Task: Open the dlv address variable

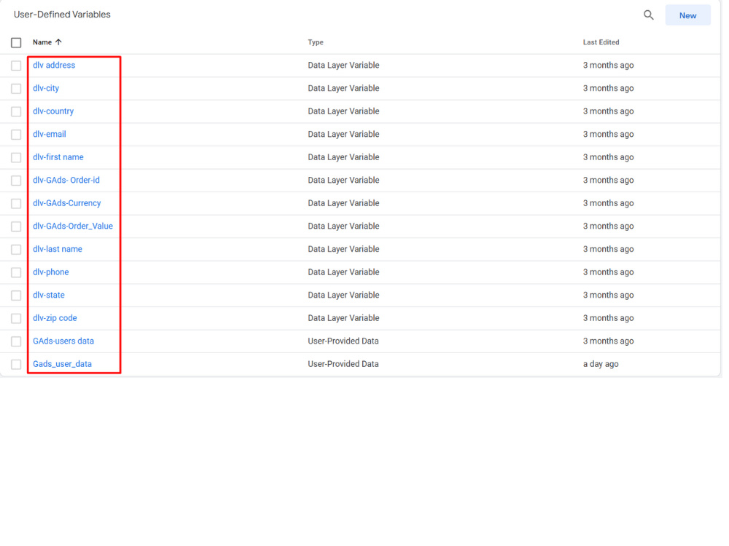Action: (54, 65)
